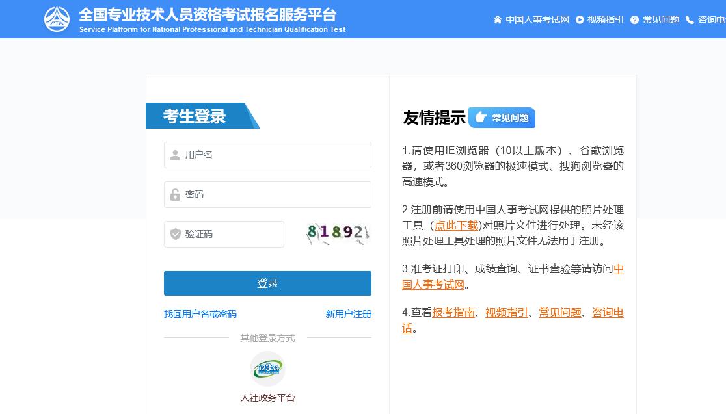
Task: Click the 点此下载 photo tool link
Action: click(x=456, y=226)
